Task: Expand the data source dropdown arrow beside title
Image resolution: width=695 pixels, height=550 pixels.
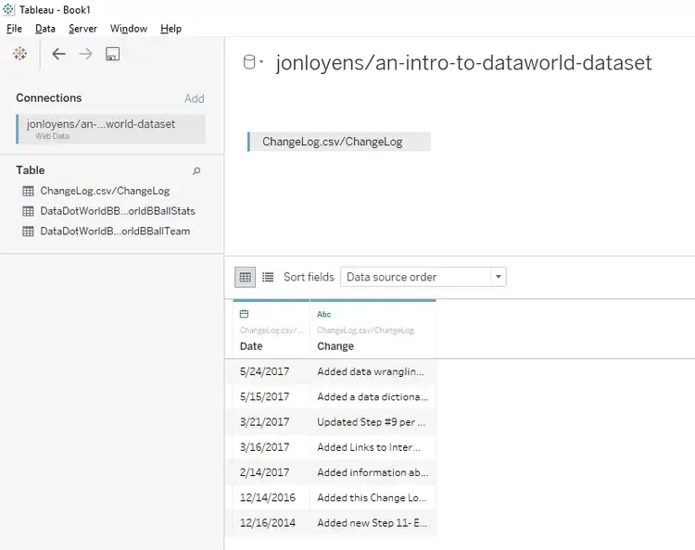Action: 261,61
